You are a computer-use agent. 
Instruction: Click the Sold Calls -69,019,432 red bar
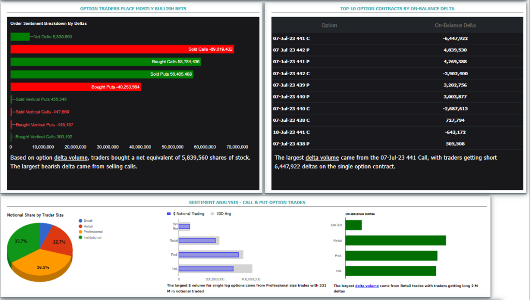pyautogui.click(x=122, y=49)
